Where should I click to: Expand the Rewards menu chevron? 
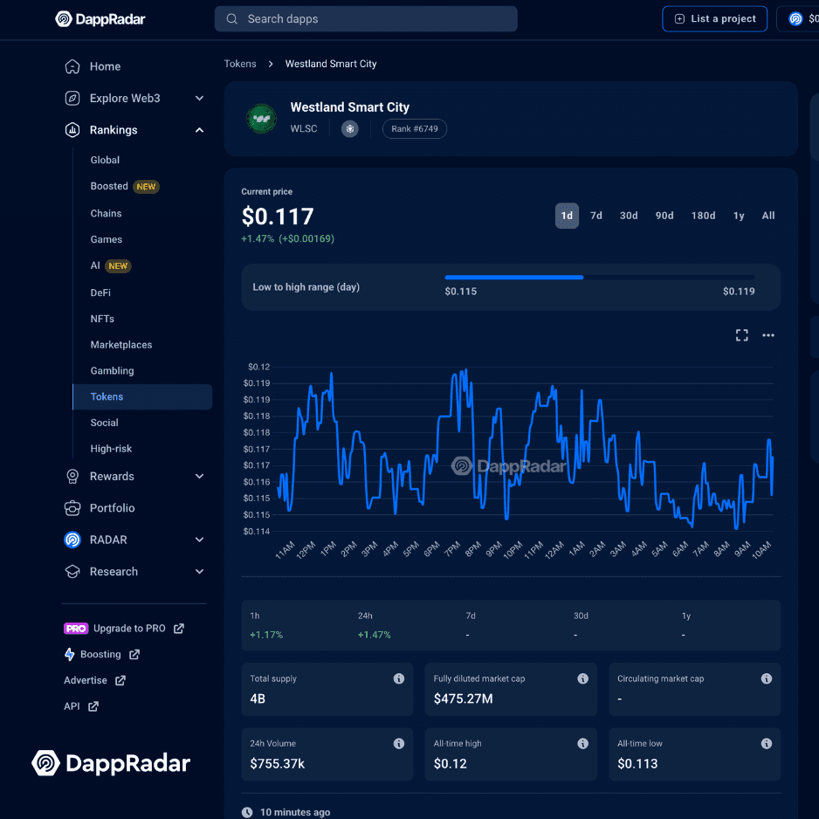(x=199, y=477)
